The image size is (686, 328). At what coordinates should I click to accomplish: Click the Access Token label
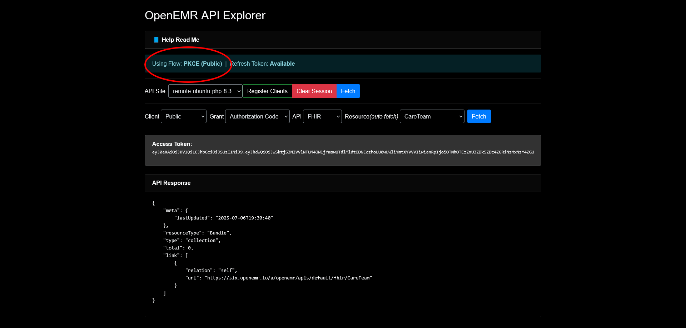point(172,144)
